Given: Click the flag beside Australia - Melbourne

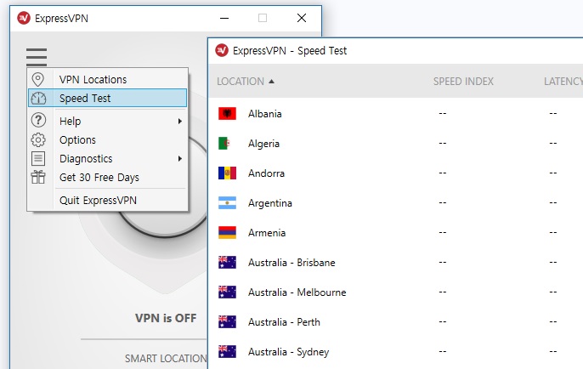Looking at the screenshot, I should click(227, 292).
